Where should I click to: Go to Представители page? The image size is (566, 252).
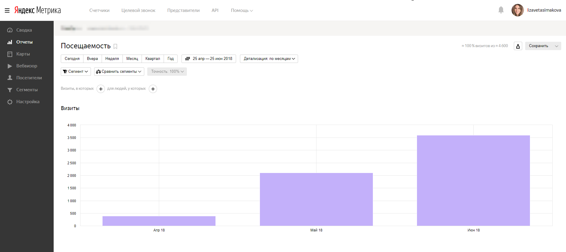click(183, 10)
